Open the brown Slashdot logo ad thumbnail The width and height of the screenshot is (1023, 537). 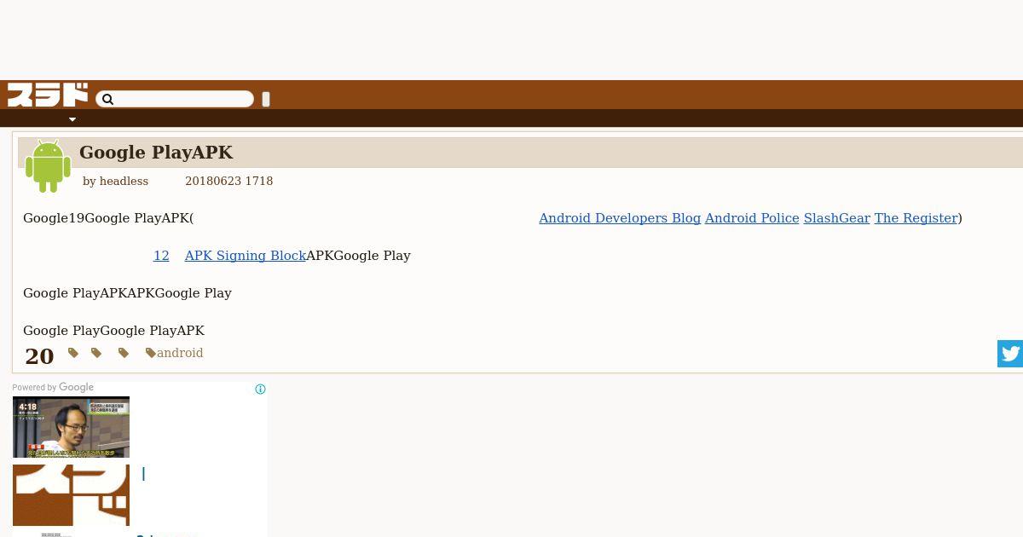pos(71,495)
